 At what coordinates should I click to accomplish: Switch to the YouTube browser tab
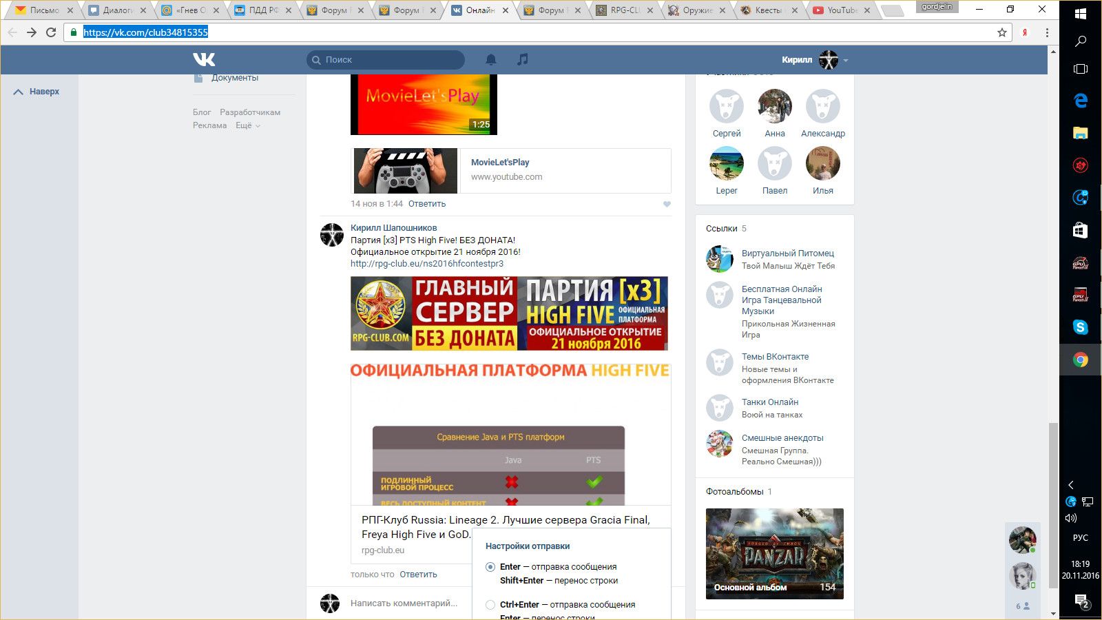(x=842, y=10)
